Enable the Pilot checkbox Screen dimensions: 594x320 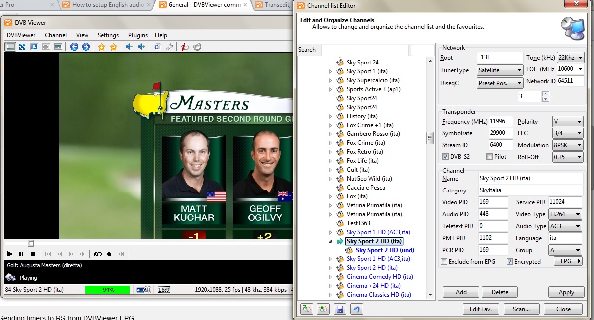coord(489,157)
